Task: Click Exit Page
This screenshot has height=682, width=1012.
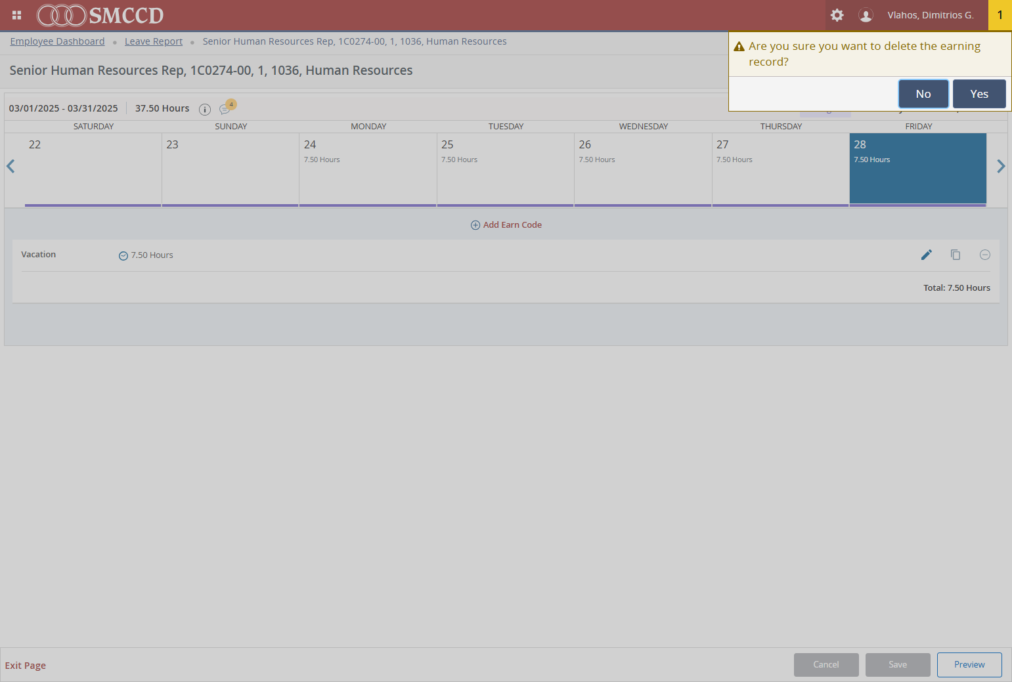Action: pyautogui.click(x=26, y=666)
